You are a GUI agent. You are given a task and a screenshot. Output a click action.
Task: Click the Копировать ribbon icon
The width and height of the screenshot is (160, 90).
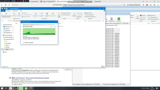pyautogui.click(x=14, y=14)
